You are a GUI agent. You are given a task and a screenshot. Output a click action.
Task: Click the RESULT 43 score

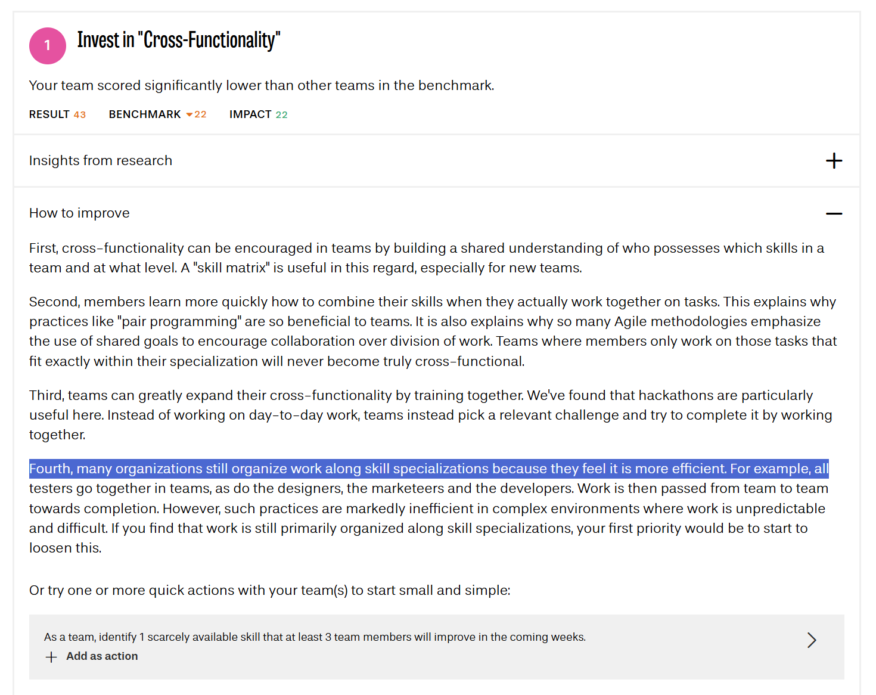(x=57, y=114)
